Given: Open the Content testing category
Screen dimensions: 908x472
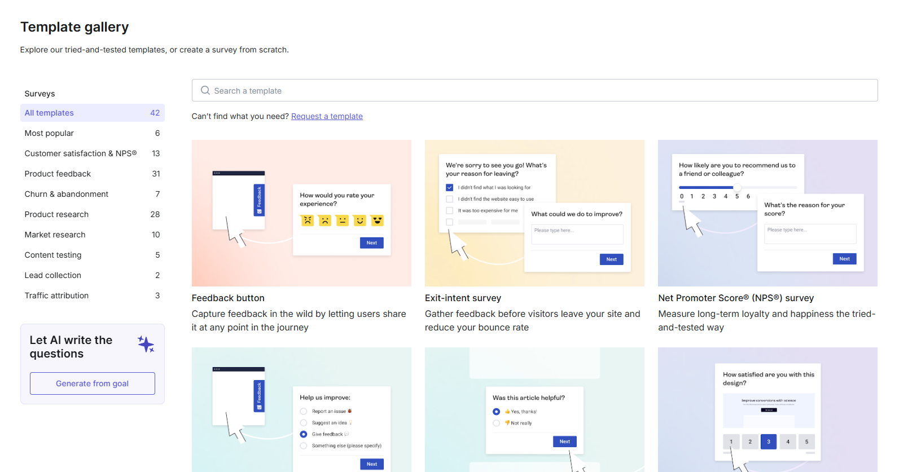Looking at the screenshot, I should 93,255.
